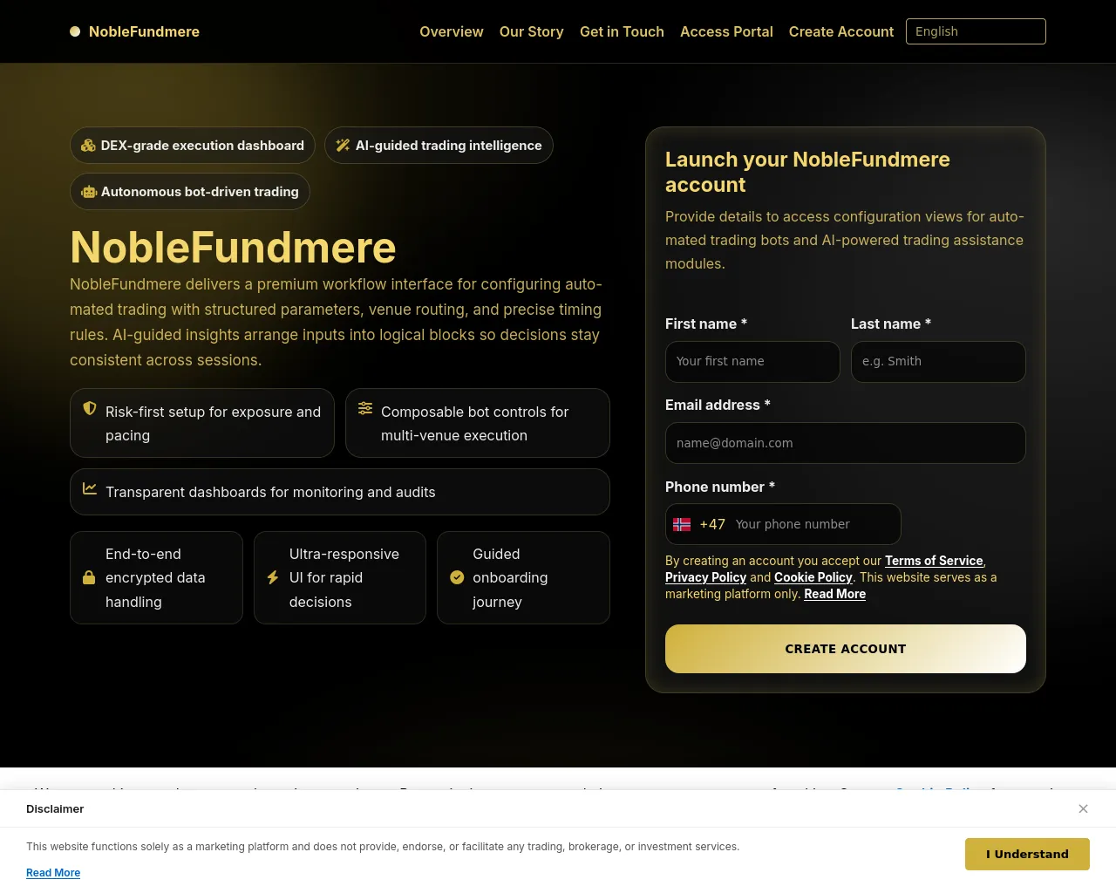This screenshot has width=1116, height=893.
Task: Click the Phone number field label
Action: 720,487
